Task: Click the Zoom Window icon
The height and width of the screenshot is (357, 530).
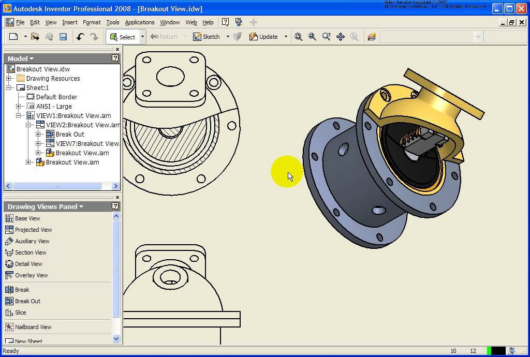Action: click(x=312, y=37)
